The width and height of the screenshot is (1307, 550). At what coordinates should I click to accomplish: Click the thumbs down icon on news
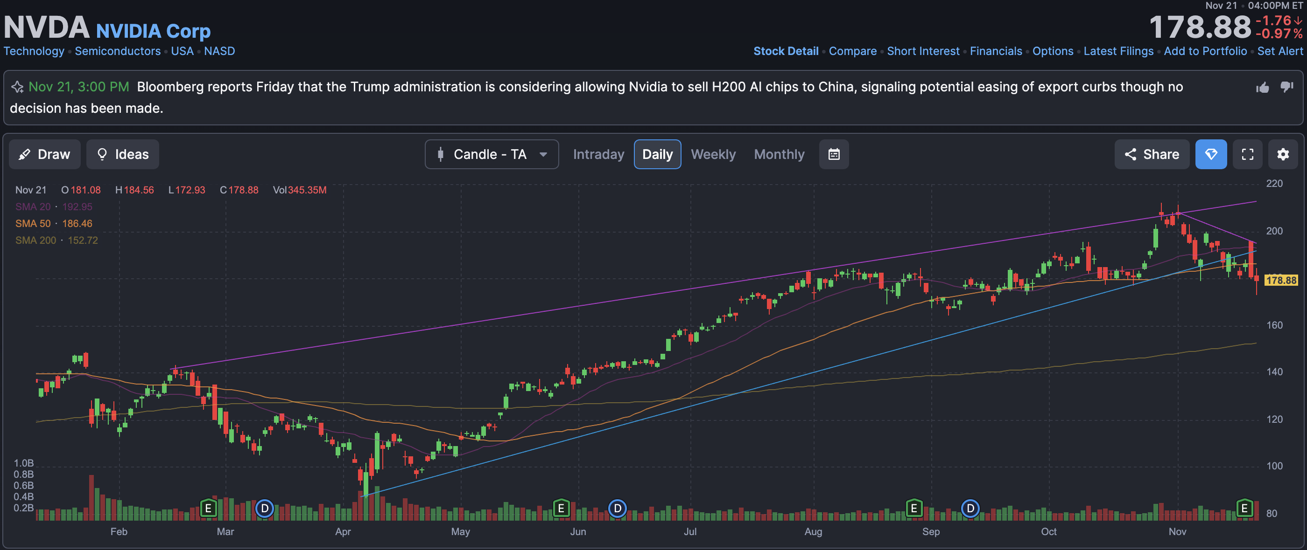[x=1287, y=87]
